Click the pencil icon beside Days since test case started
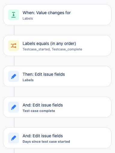Viewport: 115px width, 153px height. (x=14, y=138)
